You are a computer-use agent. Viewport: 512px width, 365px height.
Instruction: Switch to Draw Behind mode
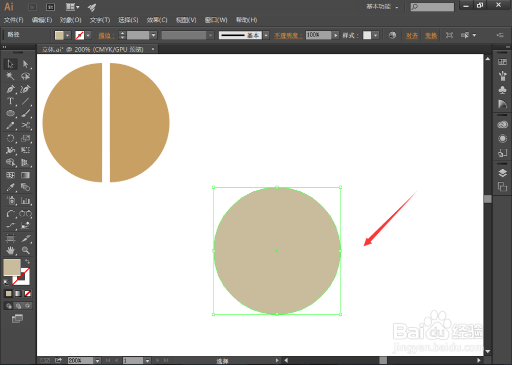(18, 306)
